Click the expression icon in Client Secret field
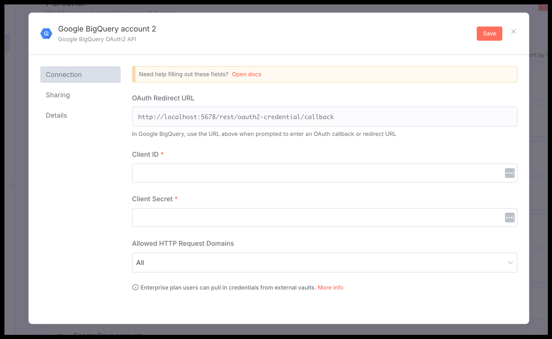552x339 pixels. 509,218
